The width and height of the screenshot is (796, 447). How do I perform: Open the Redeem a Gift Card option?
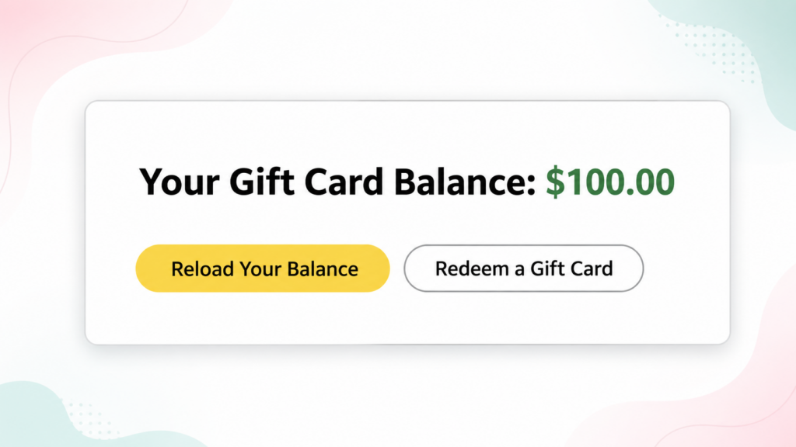(x=523, y=268)
